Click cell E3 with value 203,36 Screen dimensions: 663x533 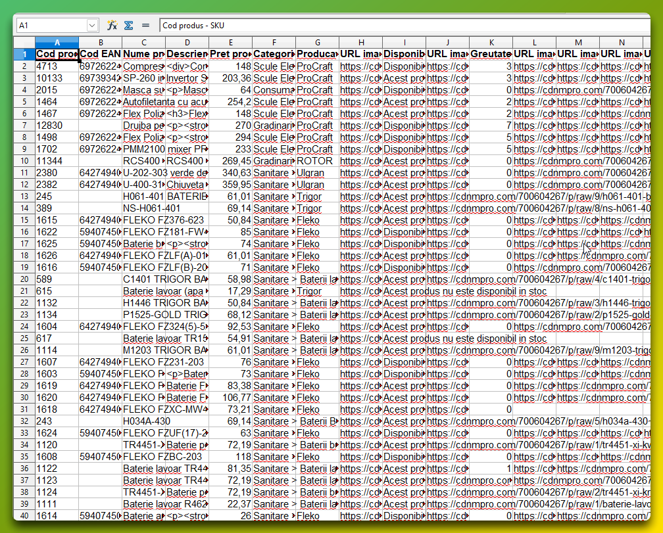pyautogui.click(x=230, y=78)
